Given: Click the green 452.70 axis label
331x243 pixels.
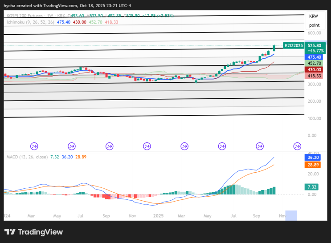Looking at the screenshot, I should 314,63.
